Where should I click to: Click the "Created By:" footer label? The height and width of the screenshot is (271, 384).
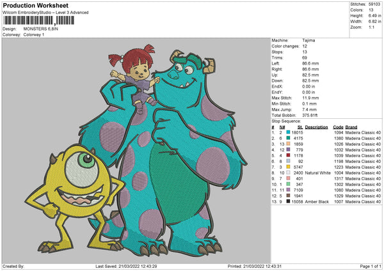tap(13, 266)
